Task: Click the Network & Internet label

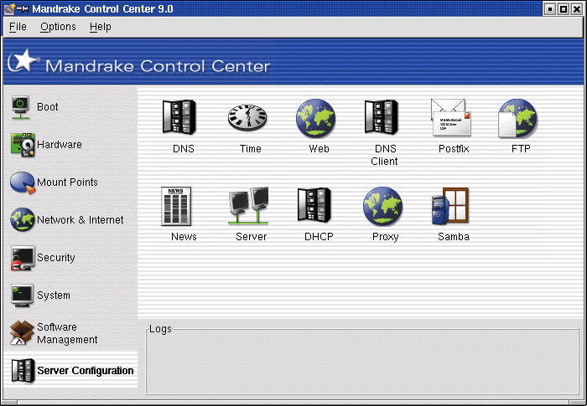Action: pyautogui.click(x=81, y=220)
